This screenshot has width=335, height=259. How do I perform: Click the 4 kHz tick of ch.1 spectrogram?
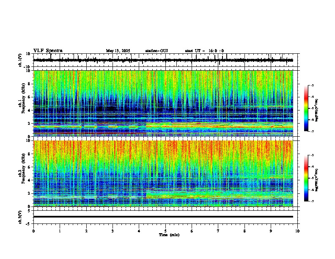click(30, 110)
